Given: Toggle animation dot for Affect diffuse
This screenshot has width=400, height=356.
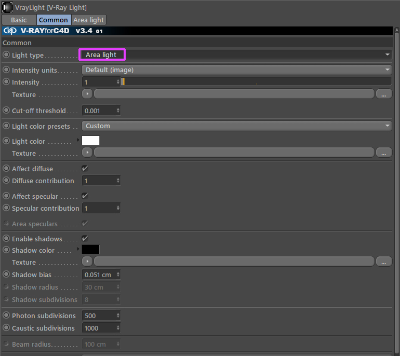Looking at the screenshot, I should 6,168.
